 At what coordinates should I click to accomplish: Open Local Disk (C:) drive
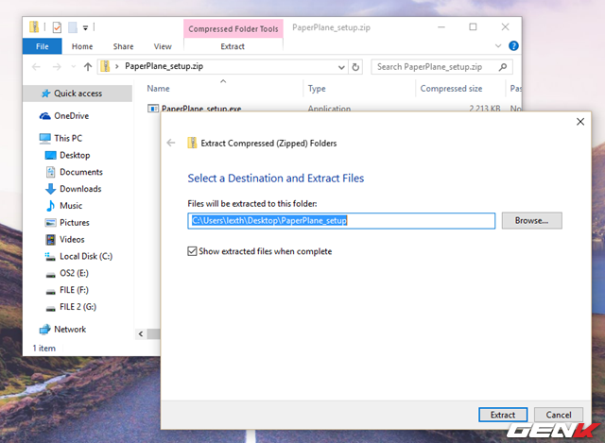pos(51,256)
